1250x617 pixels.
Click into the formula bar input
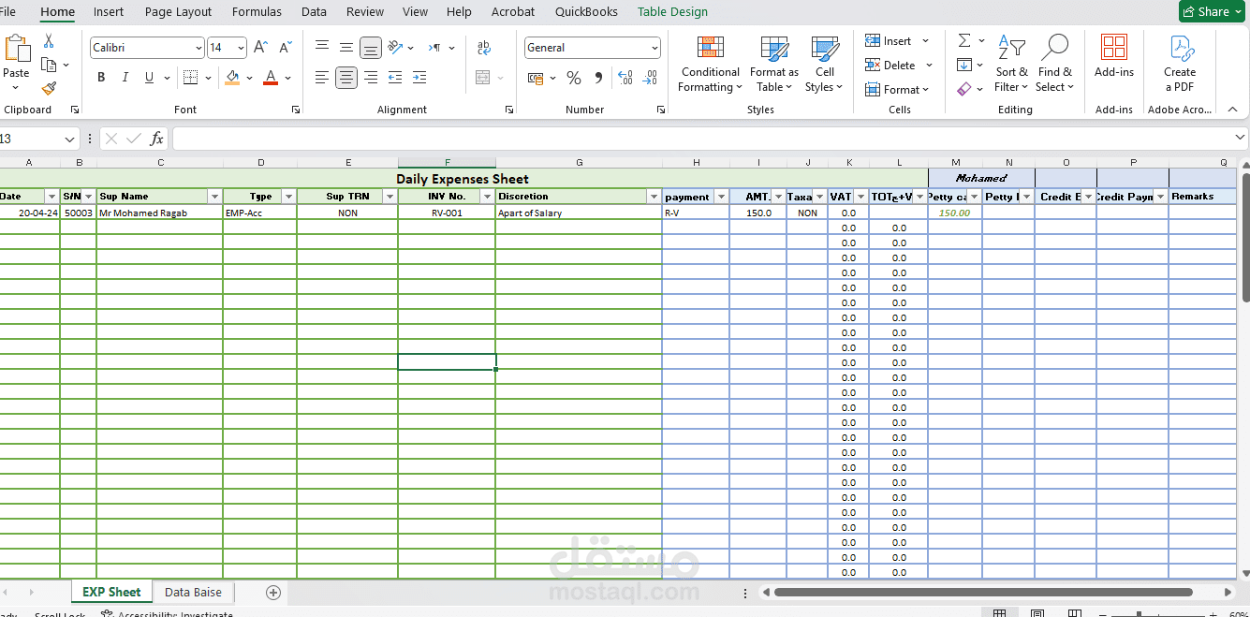(x=710, y=140)
